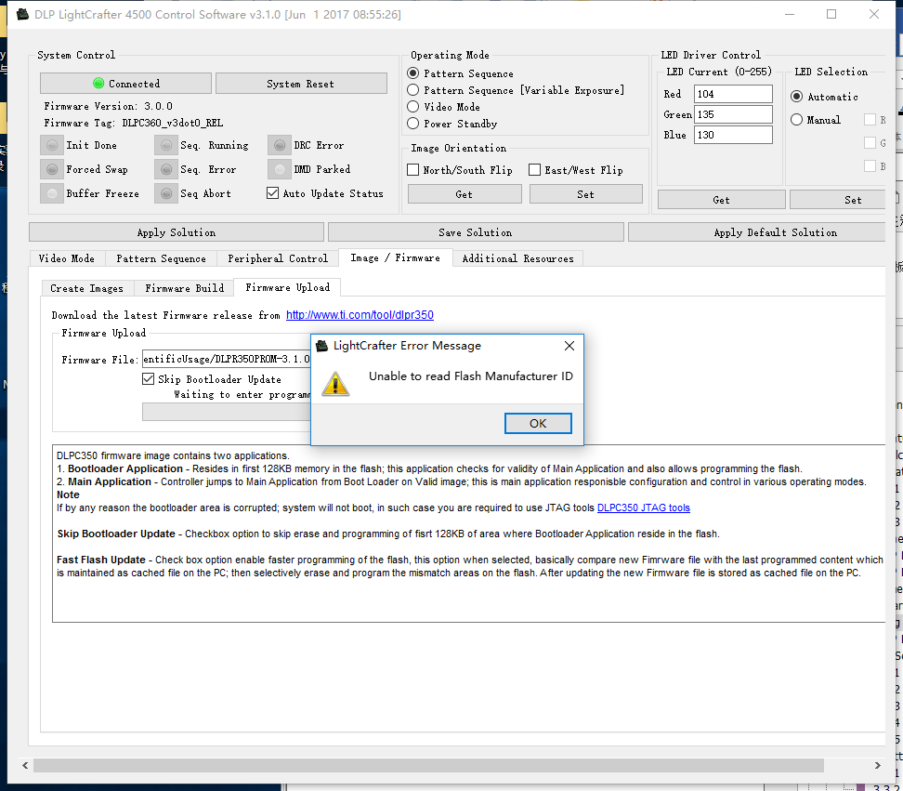Select Video Mode operating mode
Image resolution: width=903 pixels, height=791 pixels.
pyautogui.click(x=412, y=107)
